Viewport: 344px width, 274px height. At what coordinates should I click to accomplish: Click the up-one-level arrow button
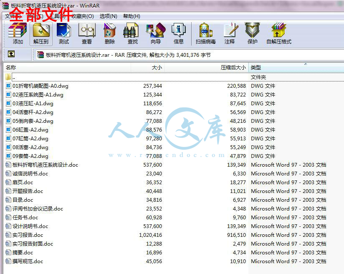click(x=11, y=54)
